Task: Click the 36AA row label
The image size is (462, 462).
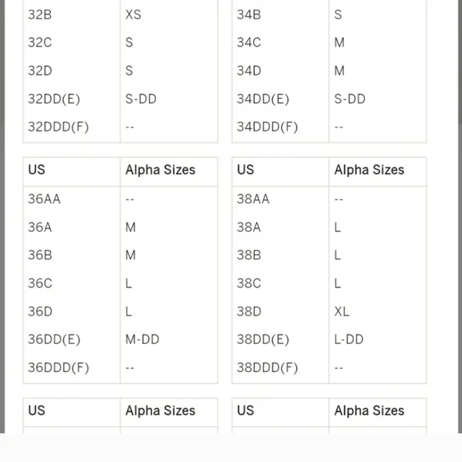Action: click(x=44, y=199)
